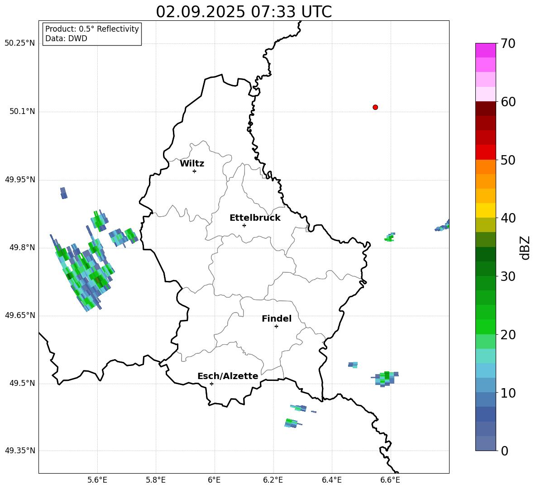Click the 6.4°E longitude label
The height and width of the screenshot is (489, 536).
pos(331,480)
